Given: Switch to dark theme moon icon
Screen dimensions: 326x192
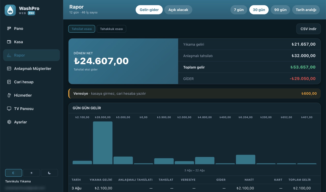Looking at the screenshot, I should [49, 173].
